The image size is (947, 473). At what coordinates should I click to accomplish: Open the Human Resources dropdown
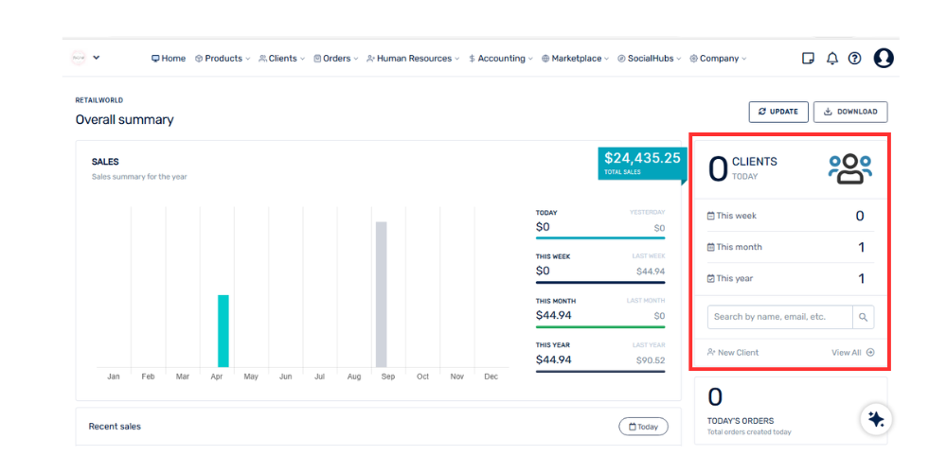click(413, 59)
